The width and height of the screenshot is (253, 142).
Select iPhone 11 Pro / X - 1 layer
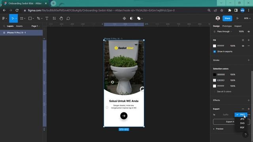pos(21,33)
